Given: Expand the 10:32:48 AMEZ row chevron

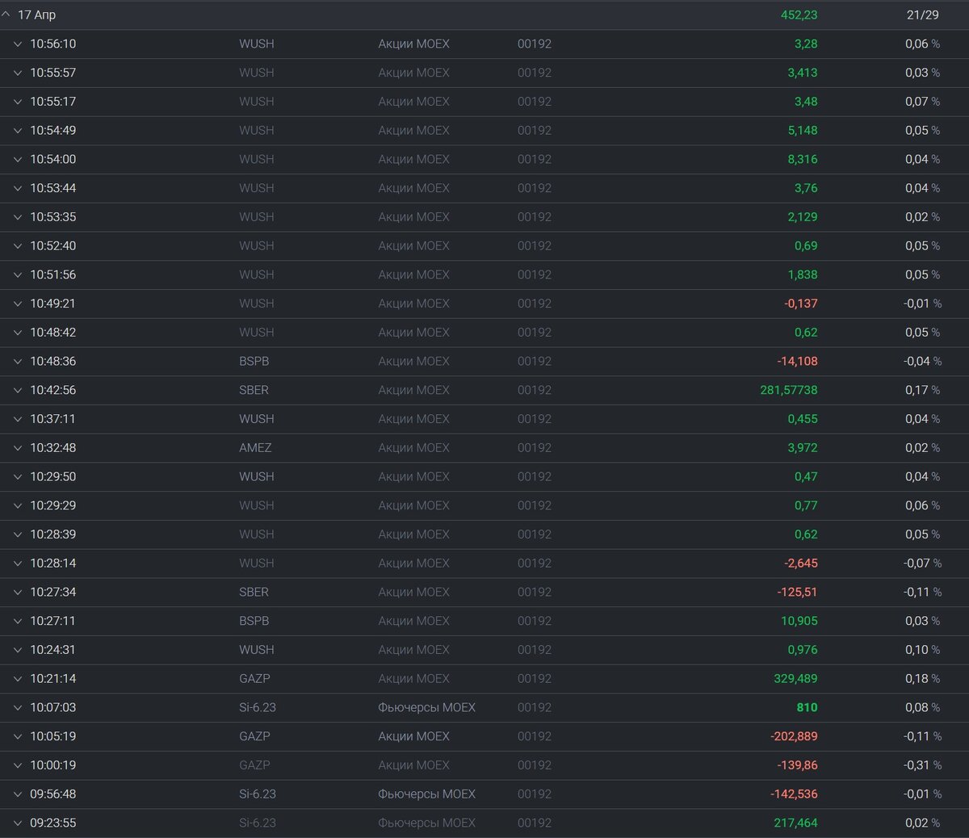Looking at the screenshot, I should click(18, 448).
